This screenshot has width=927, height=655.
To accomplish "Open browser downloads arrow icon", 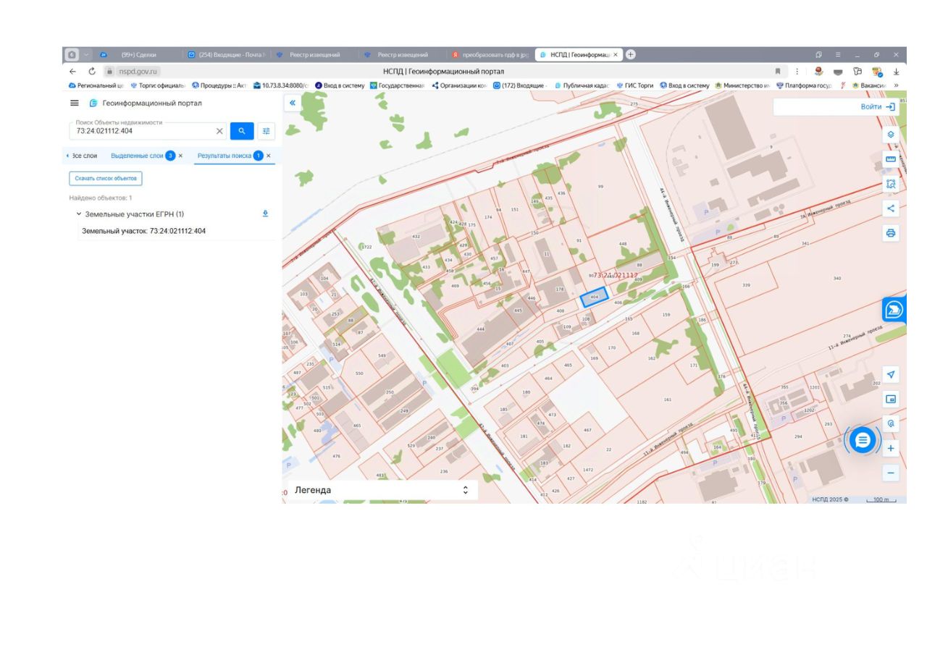I will coord(896,72).
